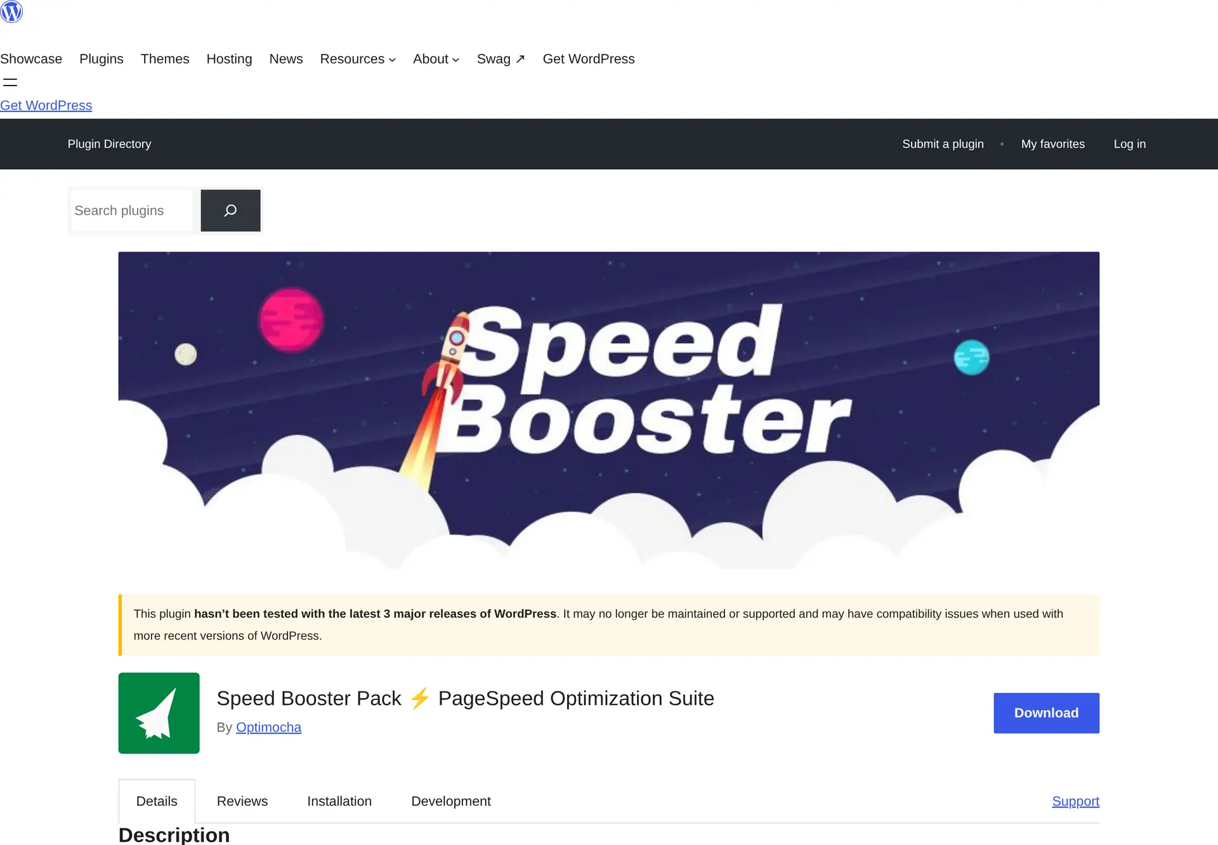
Task: Click the search magnifier button
Action: 230,210
